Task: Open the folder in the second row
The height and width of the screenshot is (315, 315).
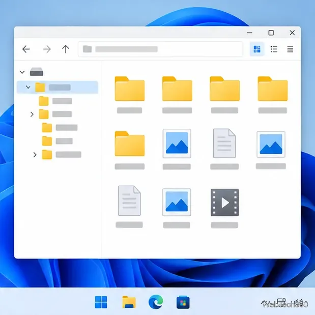Action: tap(130, 144)
